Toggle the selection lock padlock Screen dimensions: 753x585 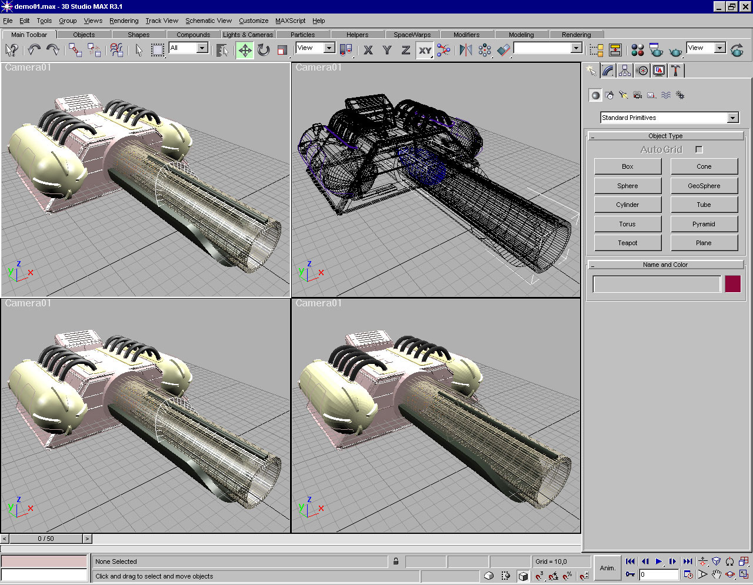click(x=396, y=561)
